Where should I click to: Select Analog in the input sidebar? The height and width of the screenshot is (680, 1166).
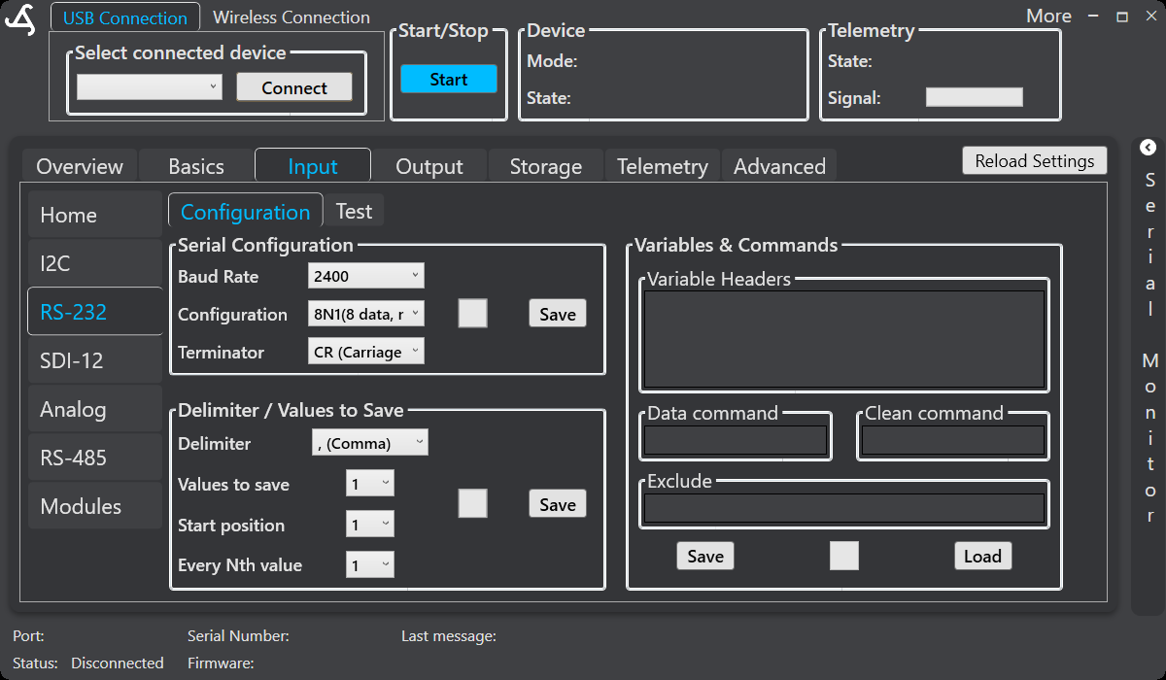coord(95,409)
